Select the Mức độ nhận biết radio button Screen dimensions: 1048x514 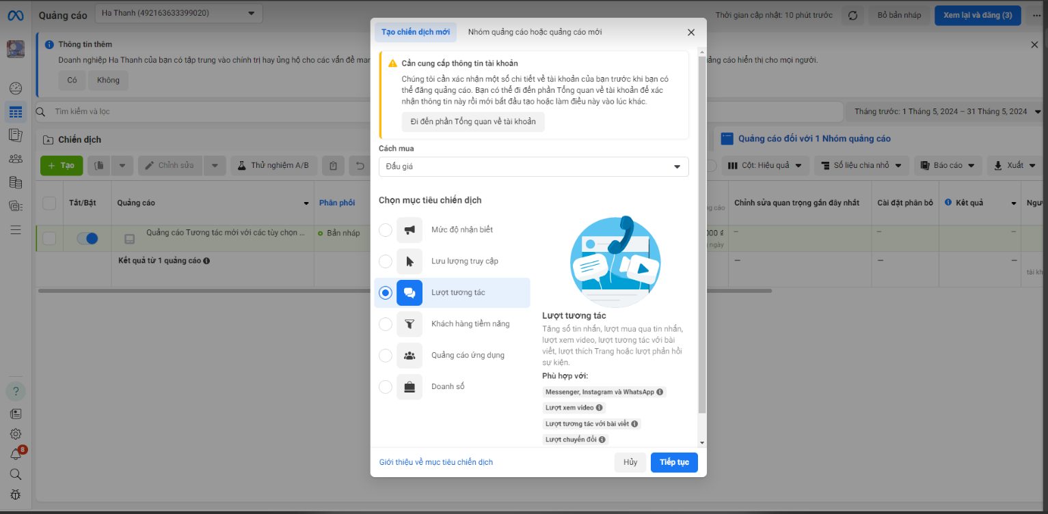pyautogui.click(x=386, y=230)
